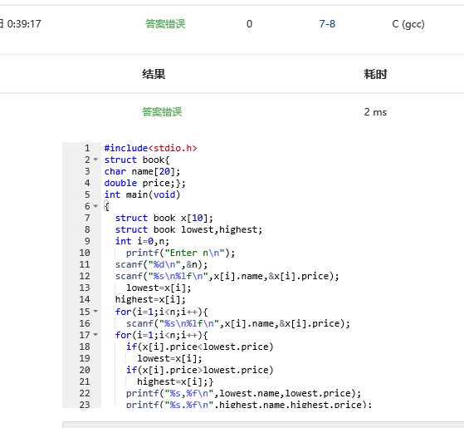Click the 0:39:17 submission time
The height and width of the screenshot is (428, 464).
[24, 24]
